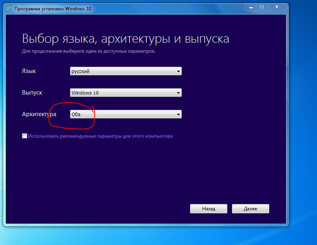Image resolution: width=317 pixels, height=245 pixels.
Task: Open the Язык language dropdown
Action: click(x=126, y=71)
